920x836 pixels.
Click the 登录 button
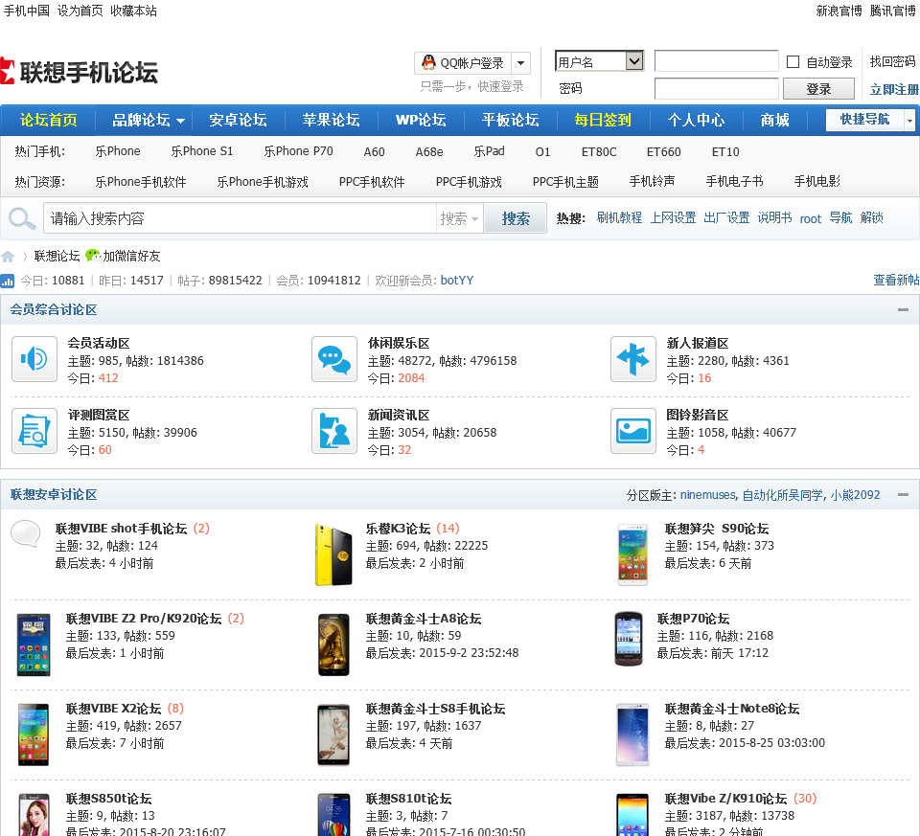coord(818,89)
